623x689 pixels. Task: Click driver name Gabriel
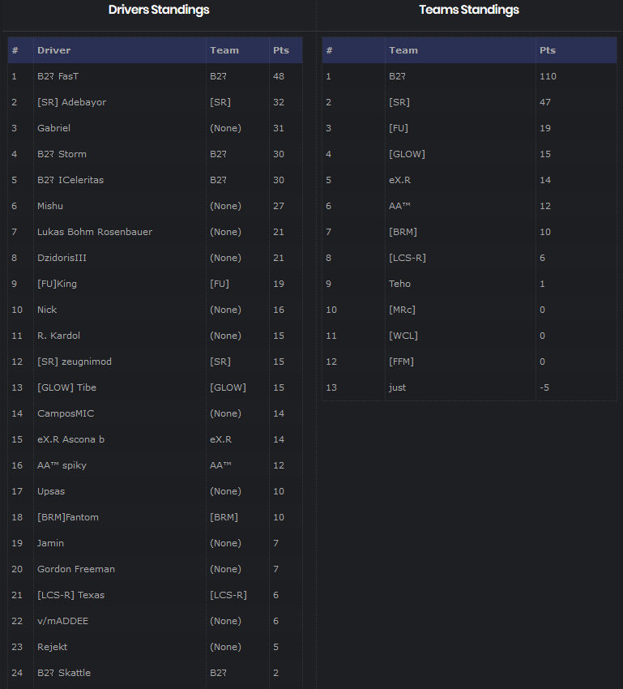[53, 128]
